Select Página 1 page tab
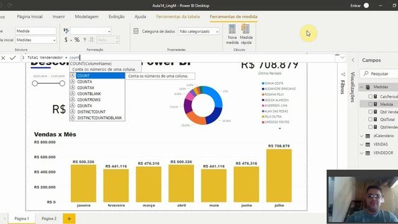The image size is (398, 224). tap(22, 218)
